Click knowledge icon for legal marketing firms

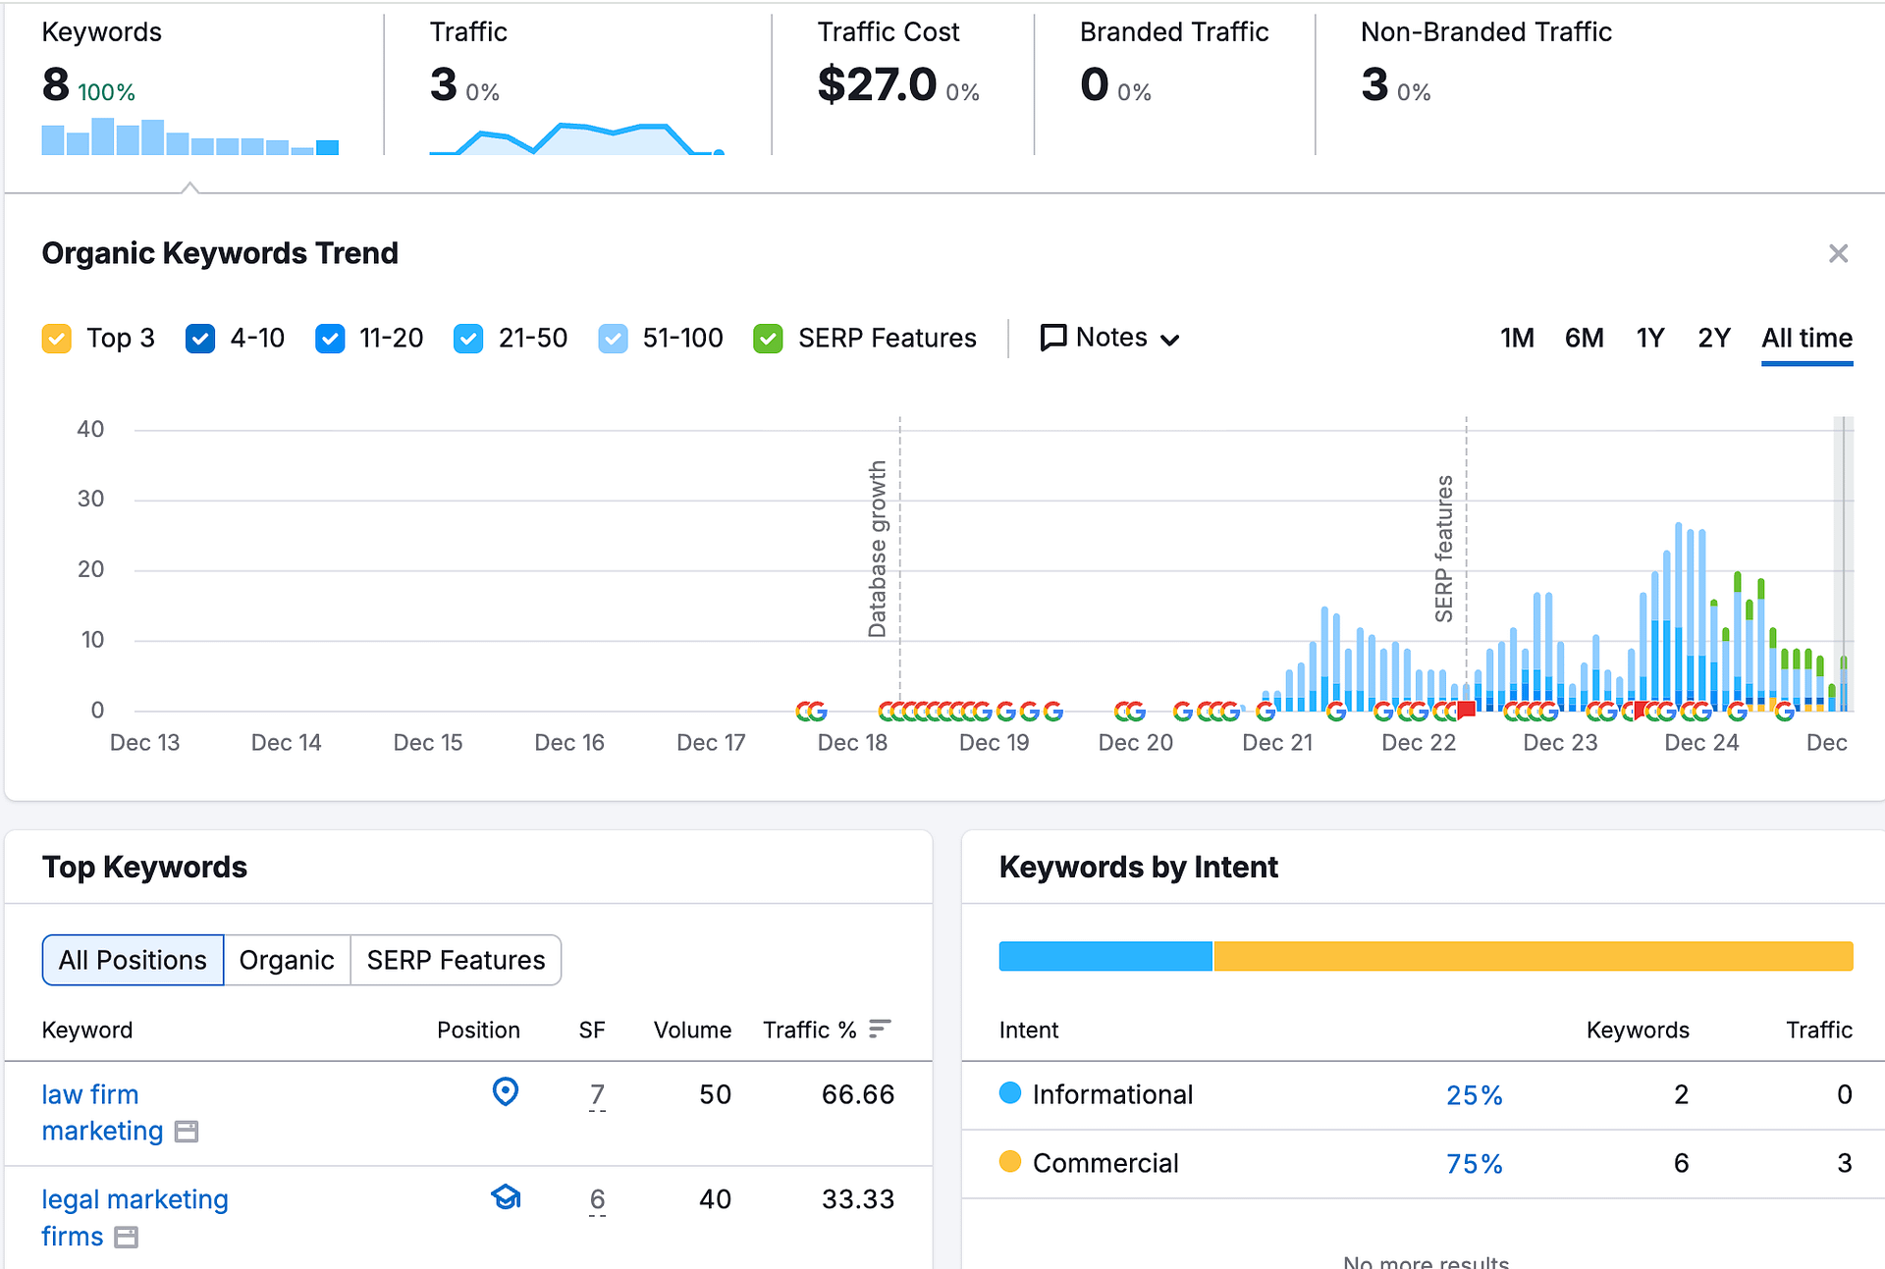coord(506,1197)
